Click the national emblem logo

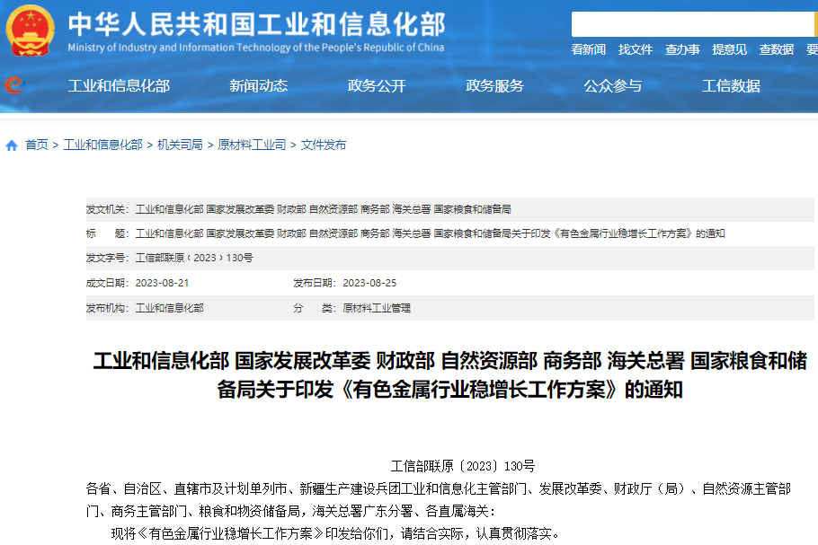coord(29,29)
